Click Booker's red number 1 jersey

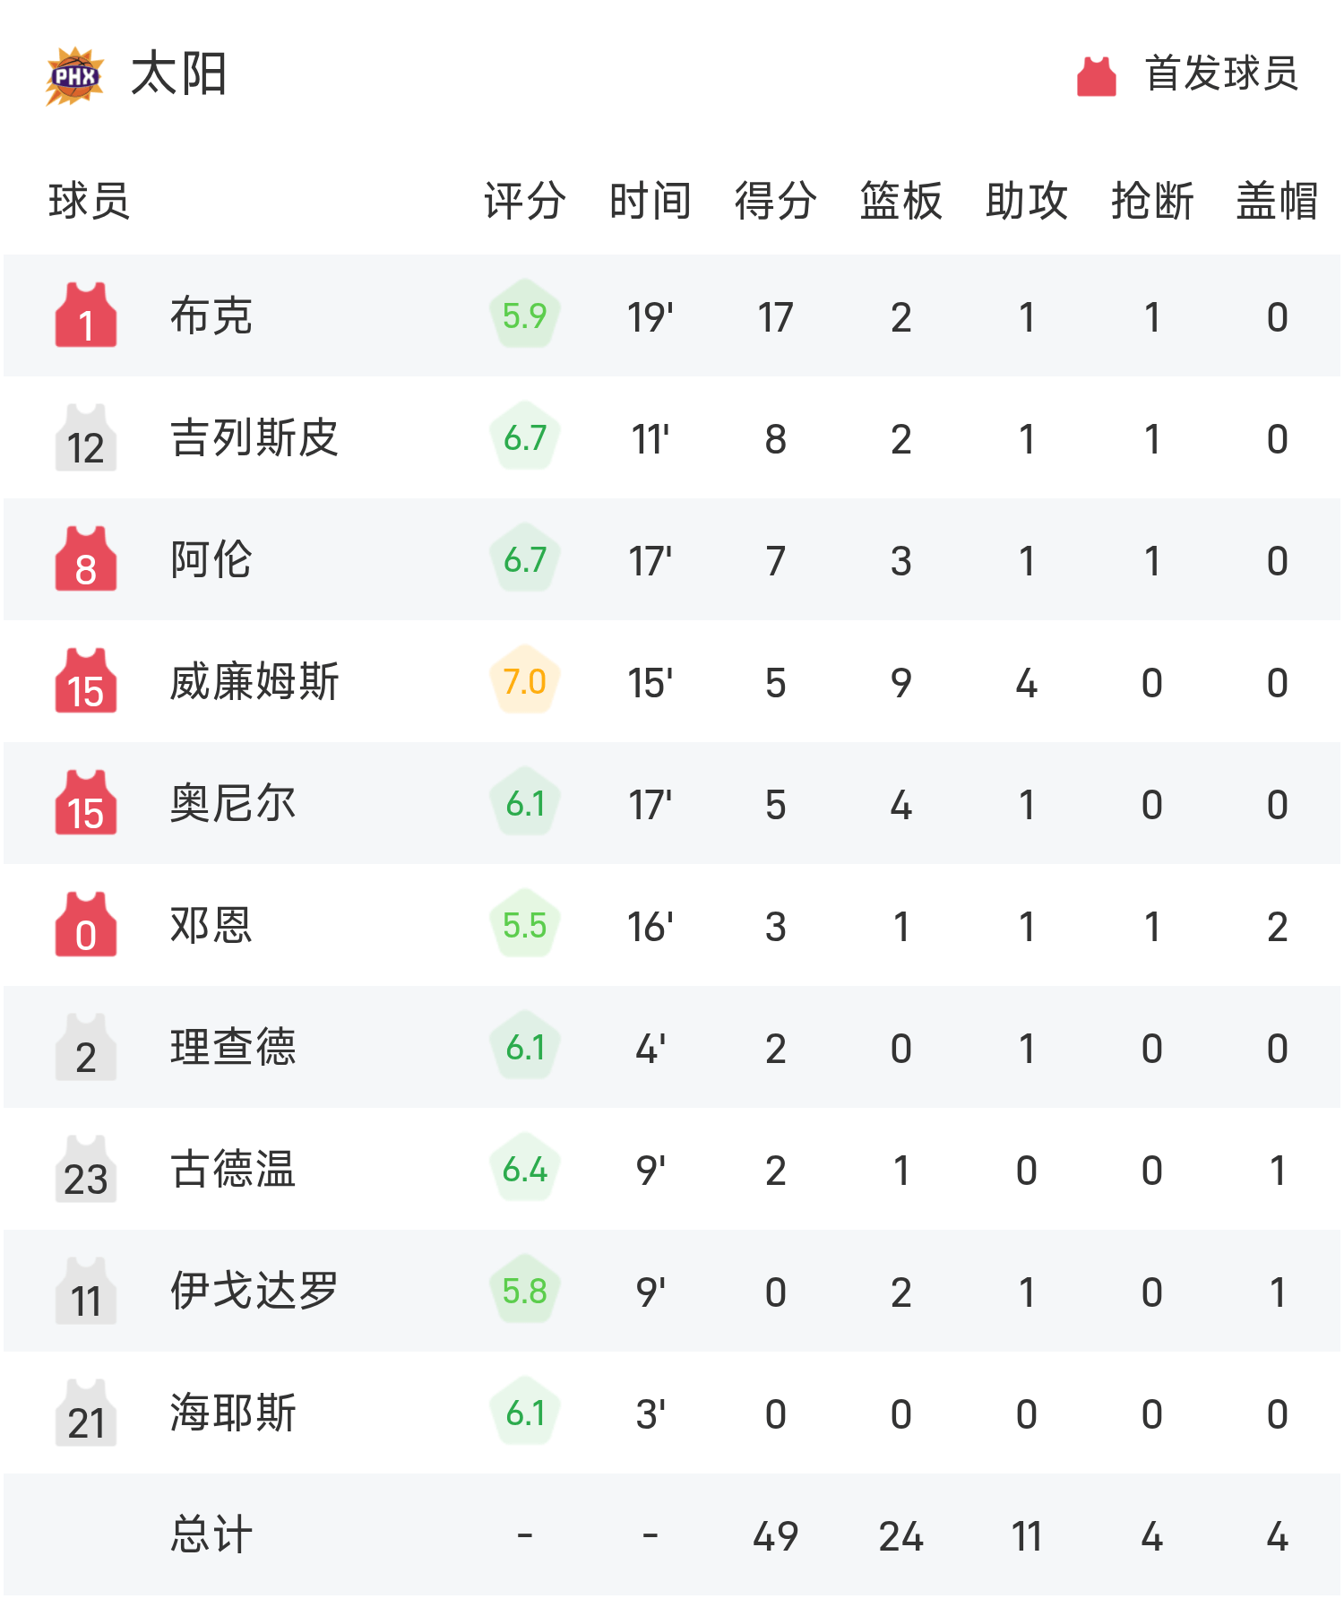(x=86, y=315)
